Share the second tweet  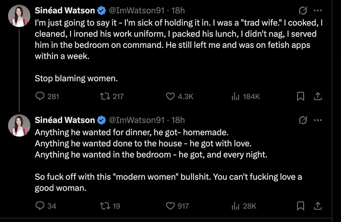point(317,206)
